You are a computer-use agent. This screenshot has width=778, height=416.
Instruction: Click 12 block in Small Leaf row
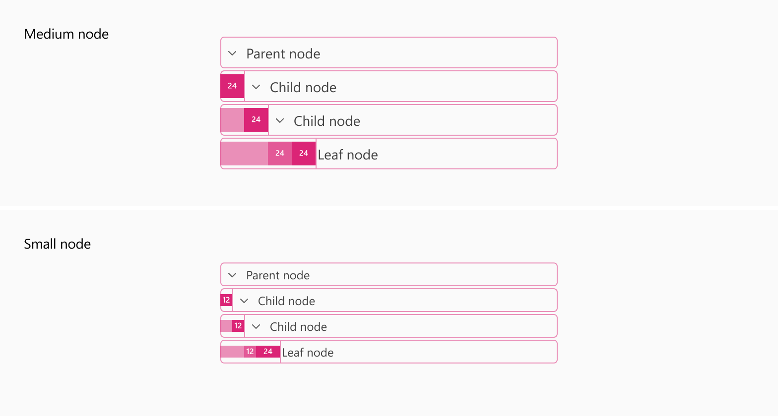point(250,352)
